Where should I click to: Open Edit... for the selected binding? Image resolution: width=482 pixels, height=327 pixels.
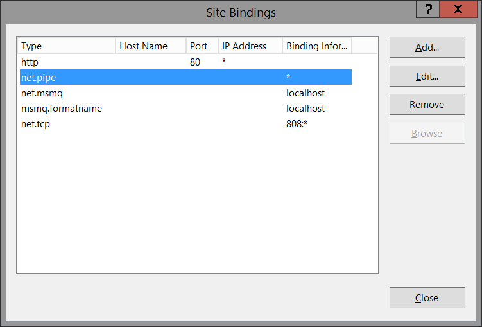[427, 76]
